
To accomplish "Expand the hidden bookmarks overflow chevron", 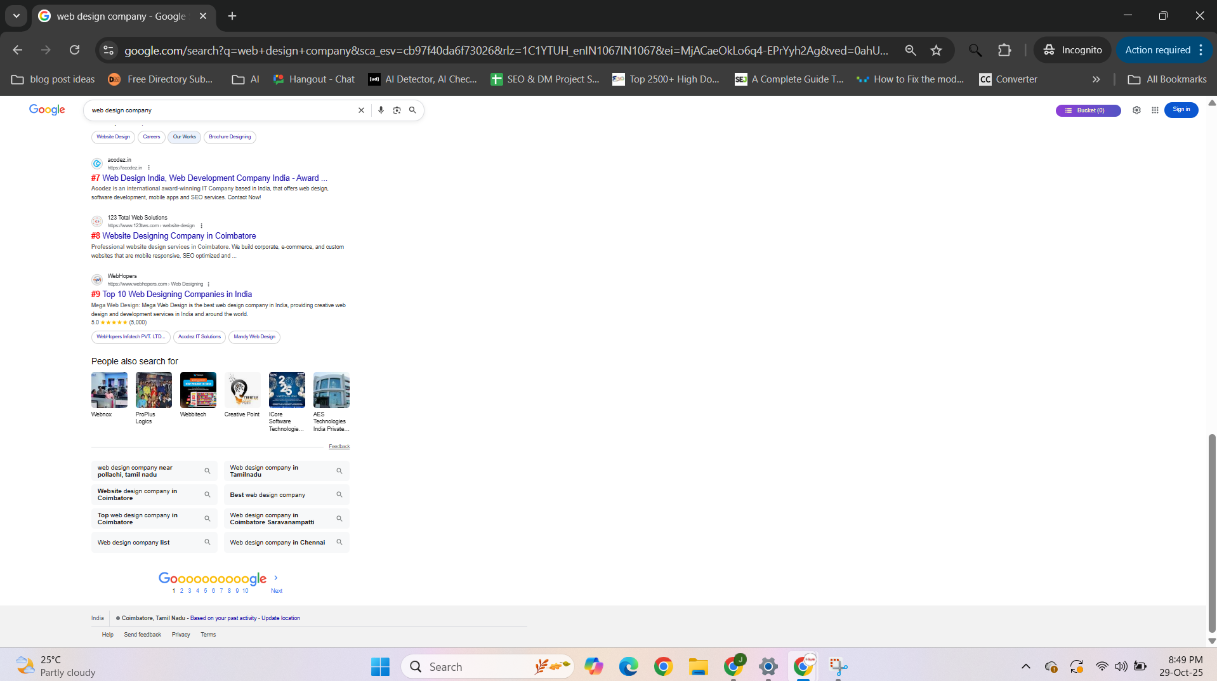I will (x=1096, y=79).
